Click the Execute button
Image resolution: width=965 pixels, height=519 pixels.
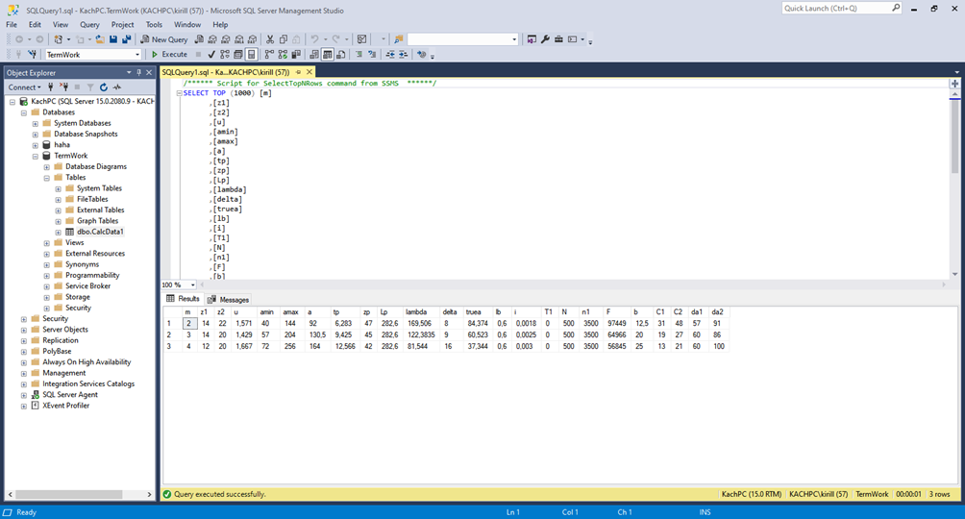click(x=169, y=54)
